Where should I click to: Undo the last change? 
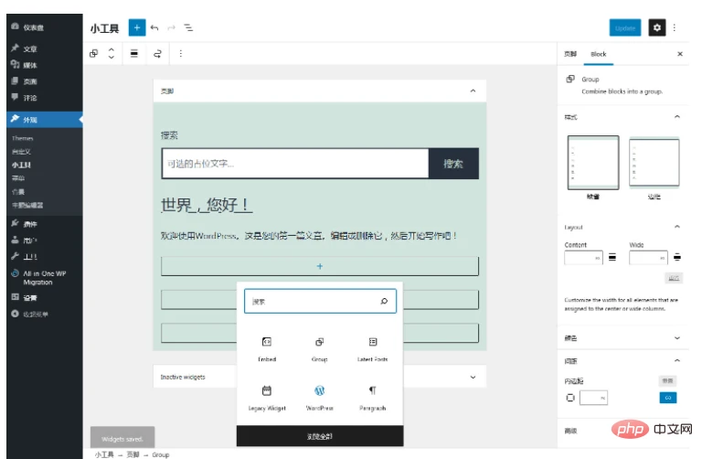(154, 27)
